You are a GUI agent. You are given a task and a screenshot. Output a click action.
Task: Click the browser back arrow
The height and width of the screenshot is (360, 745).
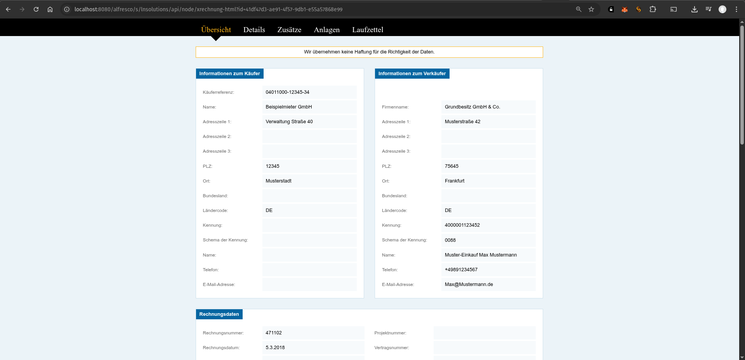click(x=8, y=9)
